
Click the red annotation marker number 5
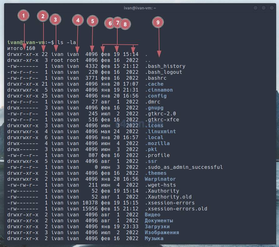point(93,21)
